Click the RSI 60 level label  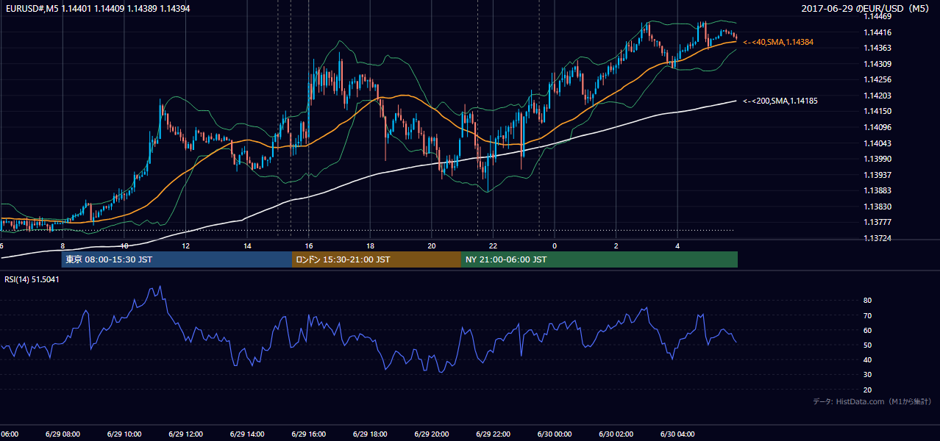(x=867, y=331)
